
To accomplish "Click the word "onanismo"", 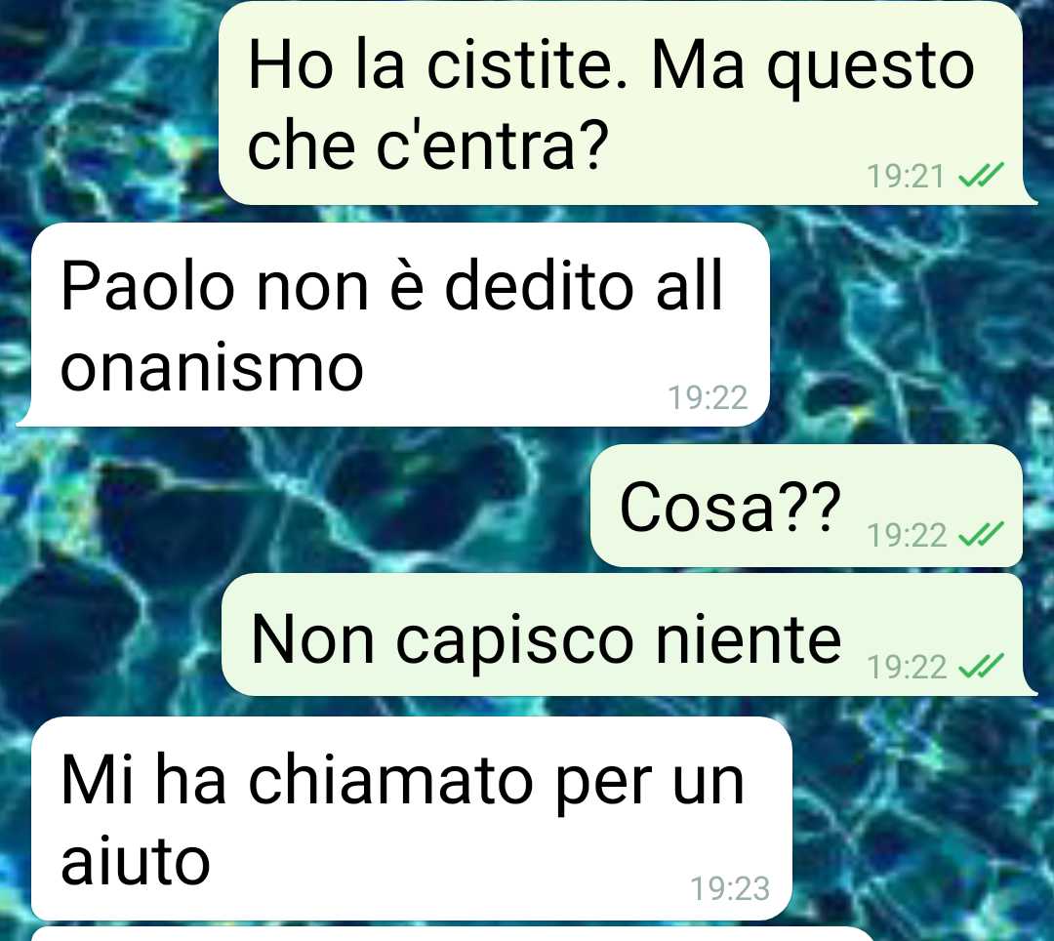I will 212,369.
